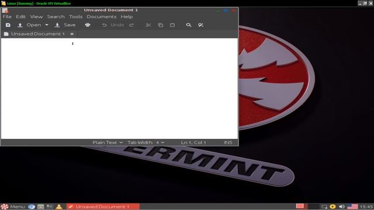Open Find with magnifier icon

tap(189, 25)
